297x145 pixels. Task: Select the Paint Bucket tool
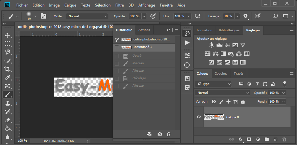click(x=7, y=128)
